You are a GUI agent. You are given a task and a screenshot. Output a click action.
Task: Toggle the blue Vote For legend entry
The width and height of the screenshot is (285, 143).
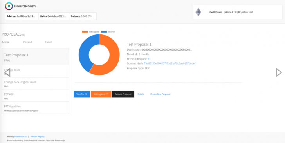[x=108, y=32]
